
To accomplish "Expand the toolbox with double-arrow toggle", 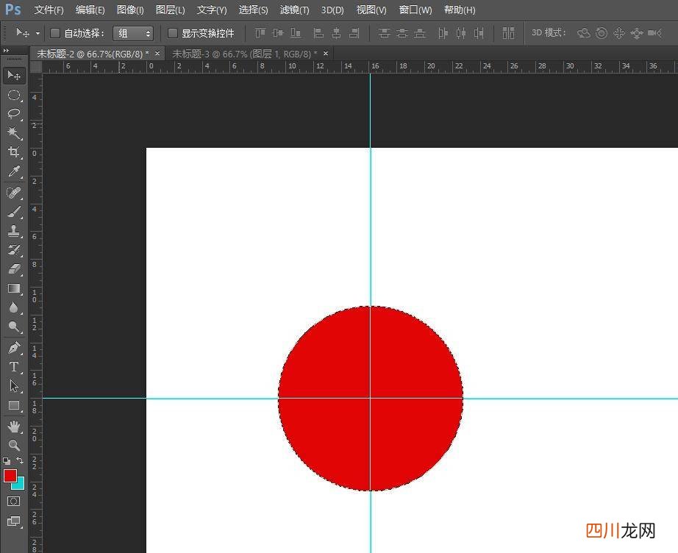I will 6,51.
